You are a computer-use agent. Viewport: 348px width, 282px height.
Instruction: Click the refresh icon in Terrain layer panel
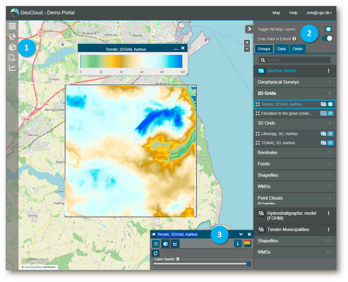coord(156,253)
